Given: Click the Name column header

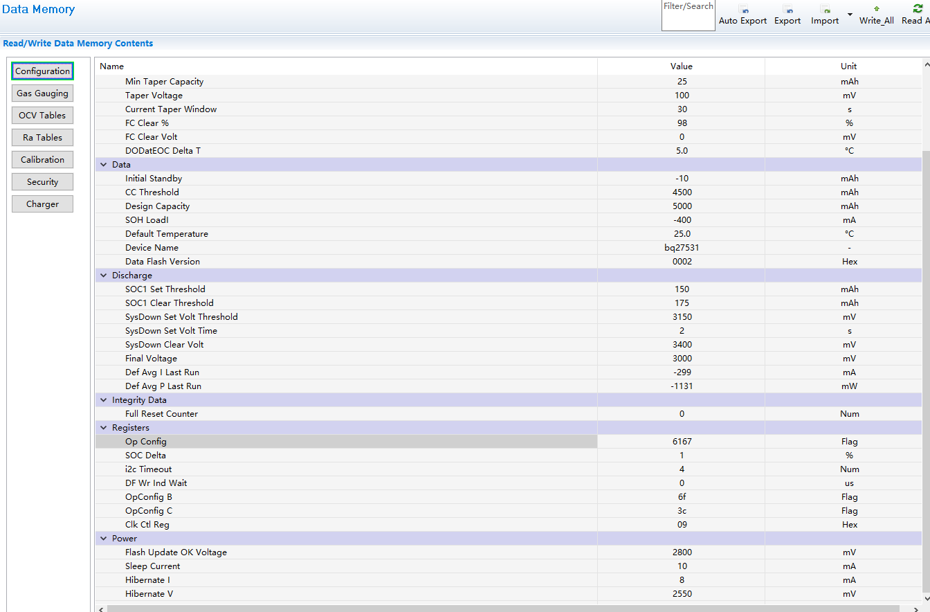Looking at the screenshot, I should point(346,66).
